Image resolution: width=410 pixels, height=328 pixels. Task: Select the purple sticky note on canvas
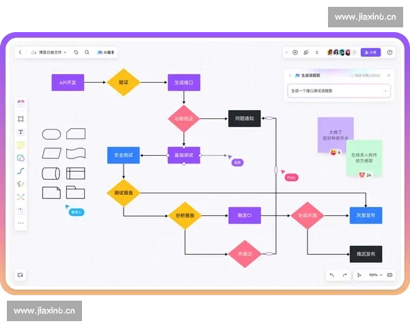click(x=335, y=131)
